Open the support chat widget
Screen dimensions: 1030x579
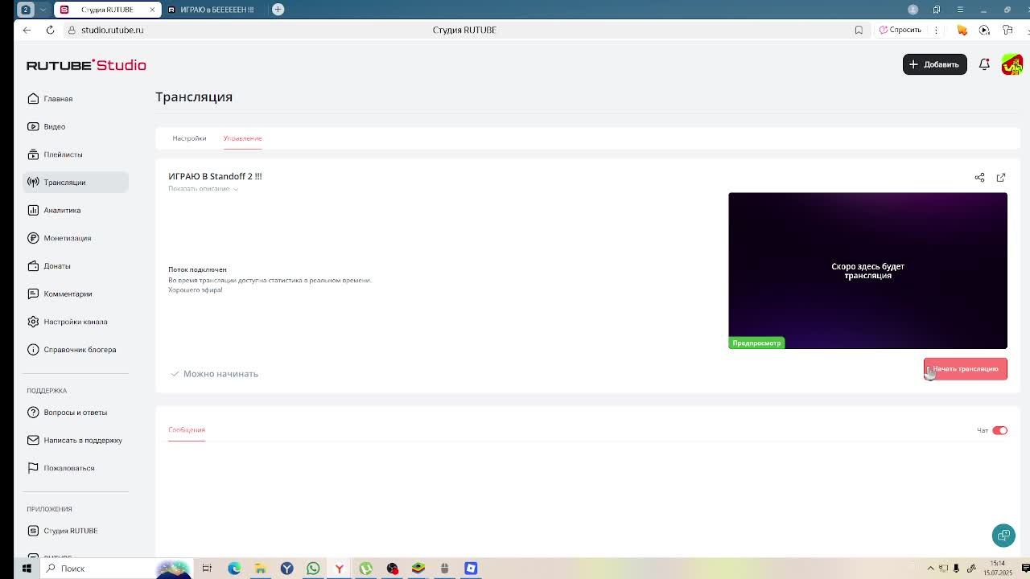pos(1003,535)
